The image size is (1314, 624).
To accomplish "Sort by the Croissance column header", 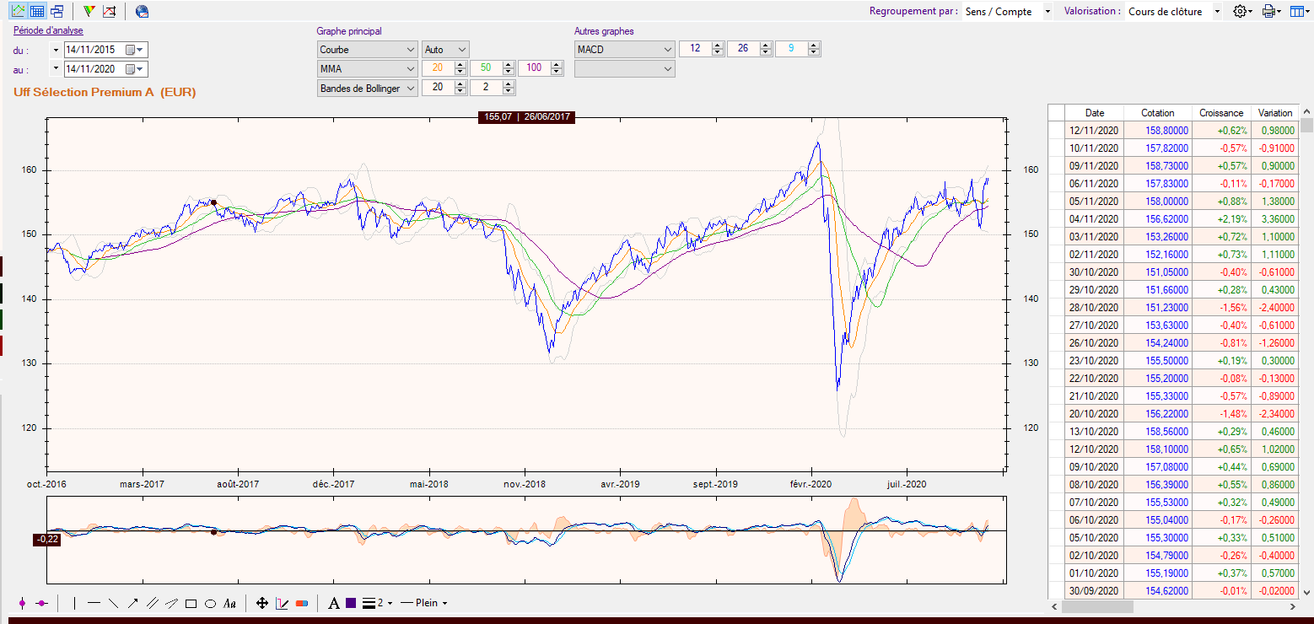I will (x=1220, y=113).
